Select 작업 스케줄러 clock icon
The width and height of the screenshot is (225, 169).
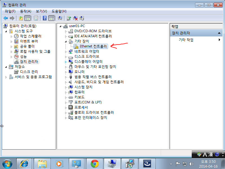16,36
